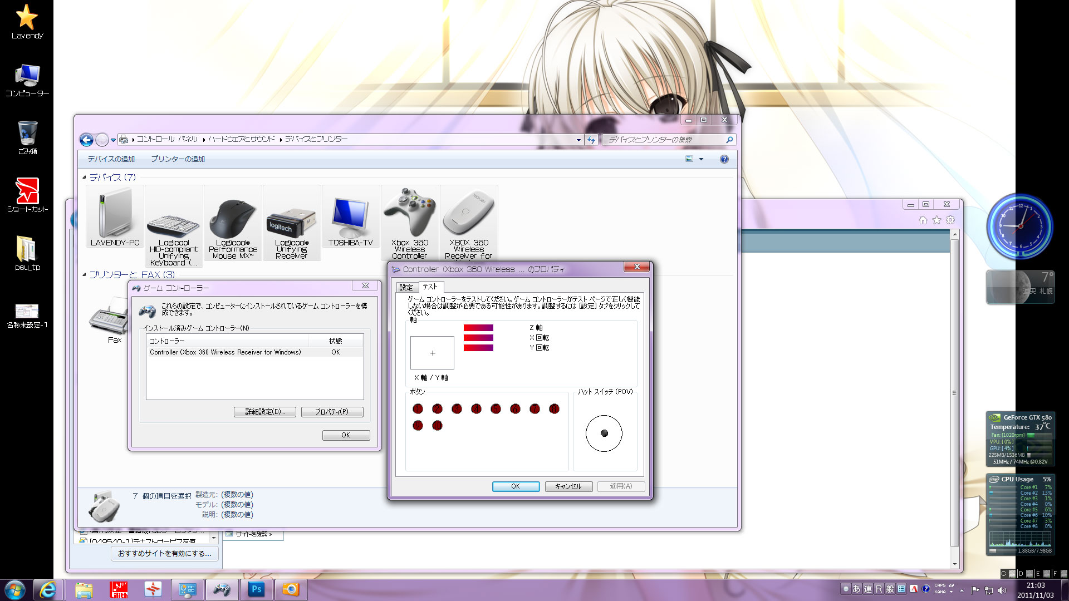
Task: Select the TOSHIBA-TV monitor device
Action: point(351,217)
